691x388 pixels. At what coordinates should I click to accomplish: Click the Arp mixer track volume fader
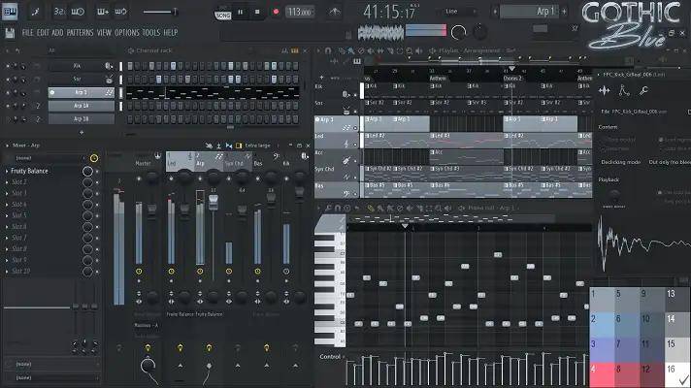tap(212, 200)
